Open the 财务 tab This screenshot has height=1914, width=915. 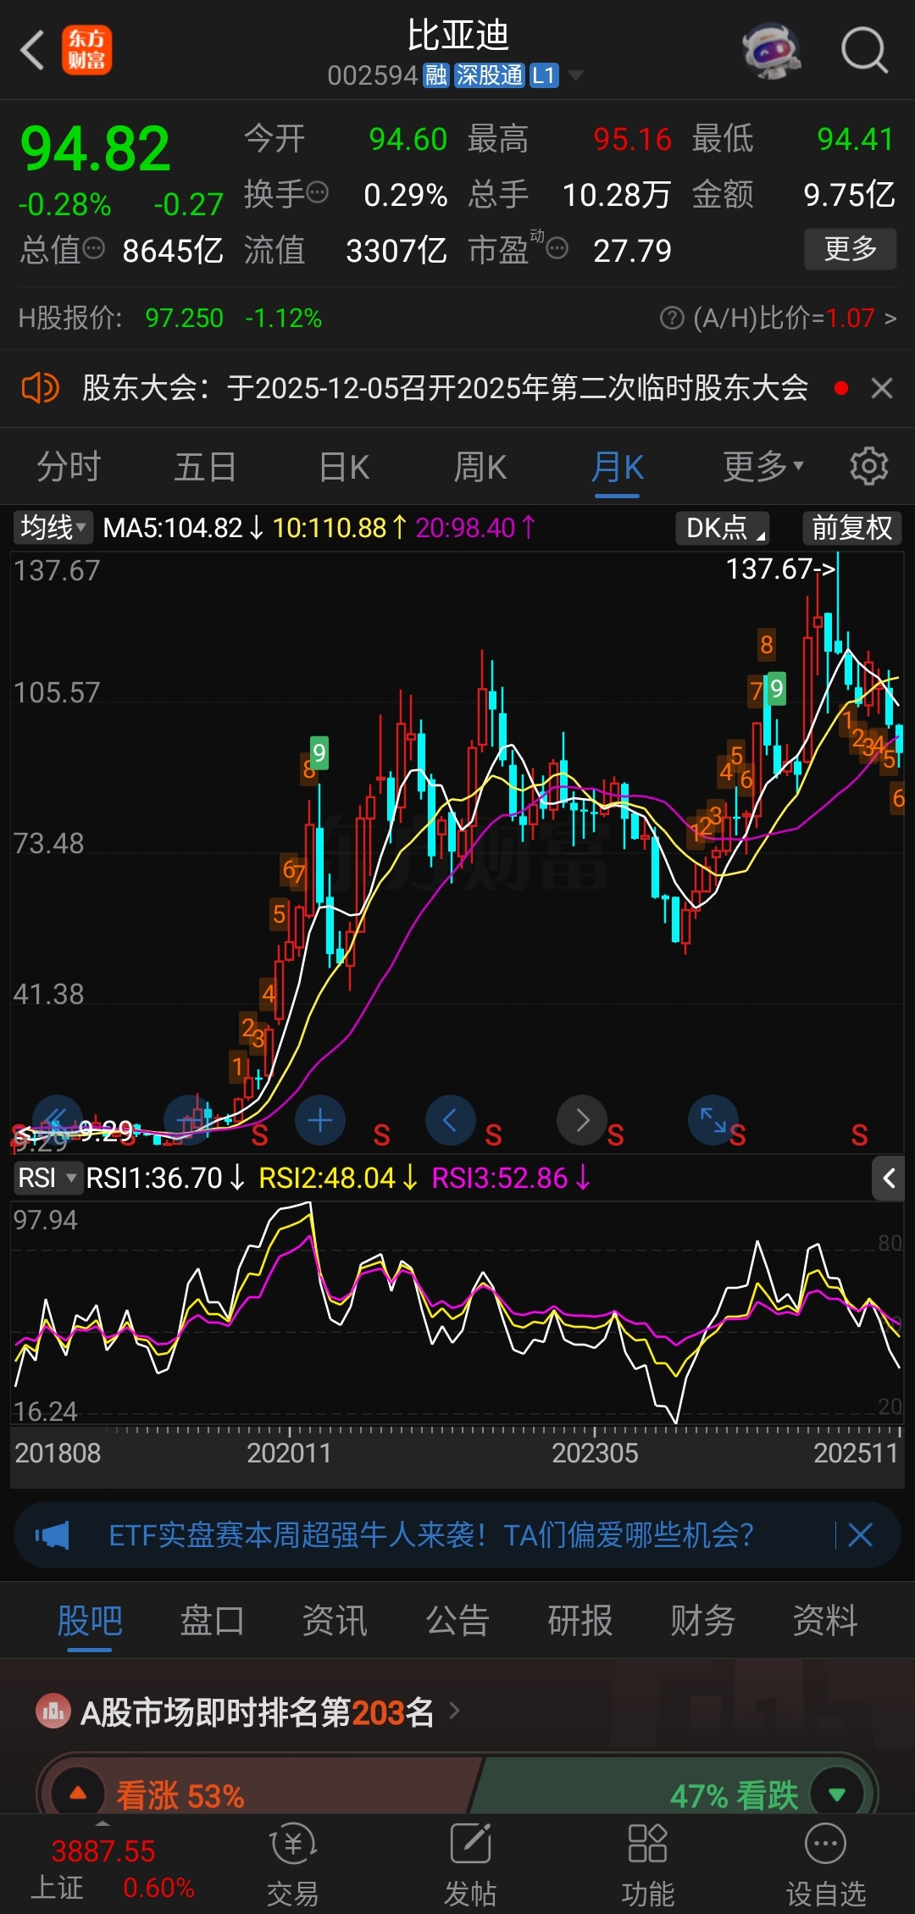pos(702,1621)
